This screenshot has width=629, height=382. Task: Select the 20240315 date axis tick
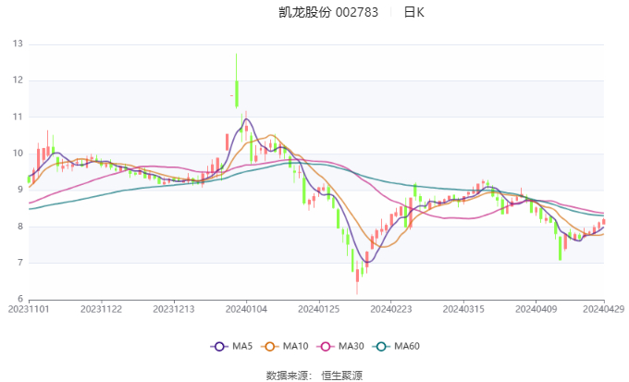(x=462, y=310)
